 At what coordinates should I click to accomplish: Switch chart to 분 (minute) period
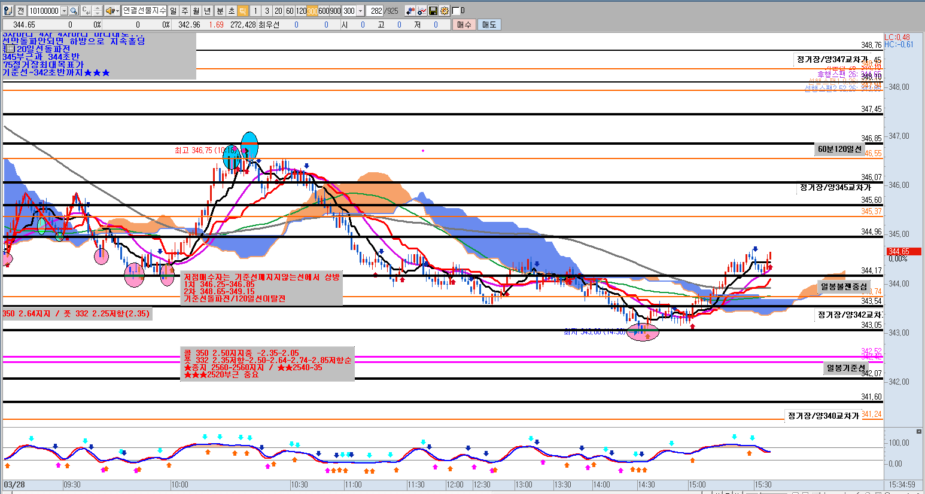tap(220, 11)
